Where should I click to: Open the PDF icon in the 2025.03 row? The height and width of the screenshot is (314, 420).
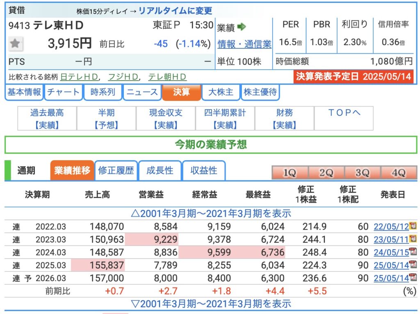point(413,265)
